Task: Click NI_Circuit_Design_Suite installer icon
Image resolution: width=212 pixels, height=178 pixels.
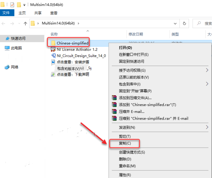Action: (x=53, y=55)
